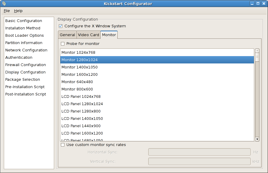Click the monitor list scrollbar down arrow
The width and height of the screenshot is (268, 173).
[257, 139]
